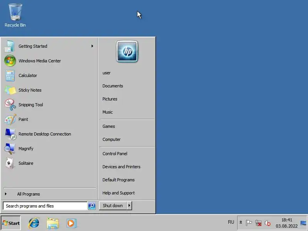Open Documents from Start menu

(x=113, y=86)
